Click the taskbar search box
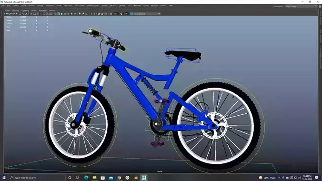The width and height of the screenshot is (322, 181). click(37, 178)
